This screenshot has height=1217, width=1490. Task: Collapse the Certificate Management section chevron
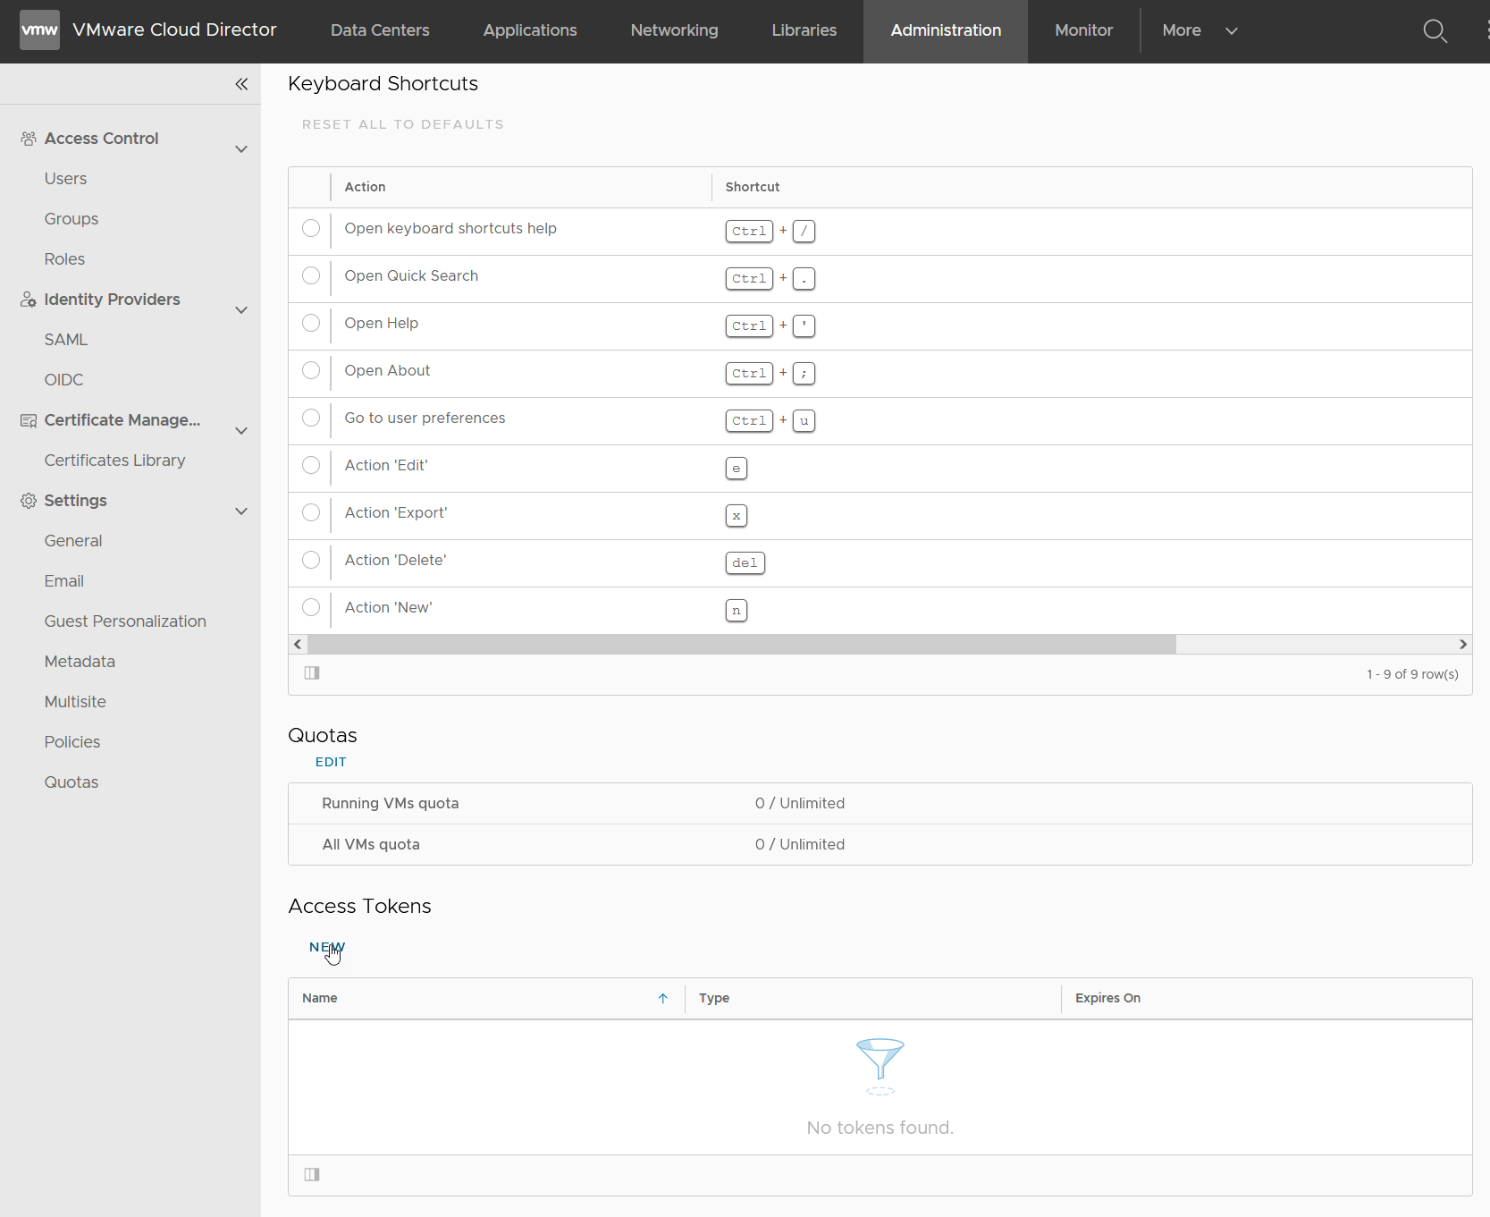click(241, 431)
